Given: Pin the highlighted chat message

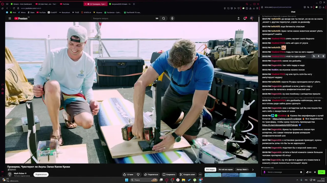Looking at the screenshot, I should 319,56.
